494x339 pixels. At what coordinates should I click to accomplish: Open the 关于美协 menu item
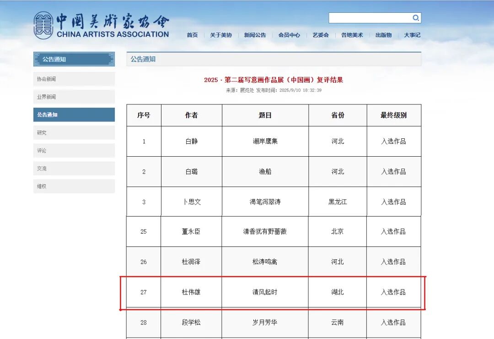click(221, 35)
